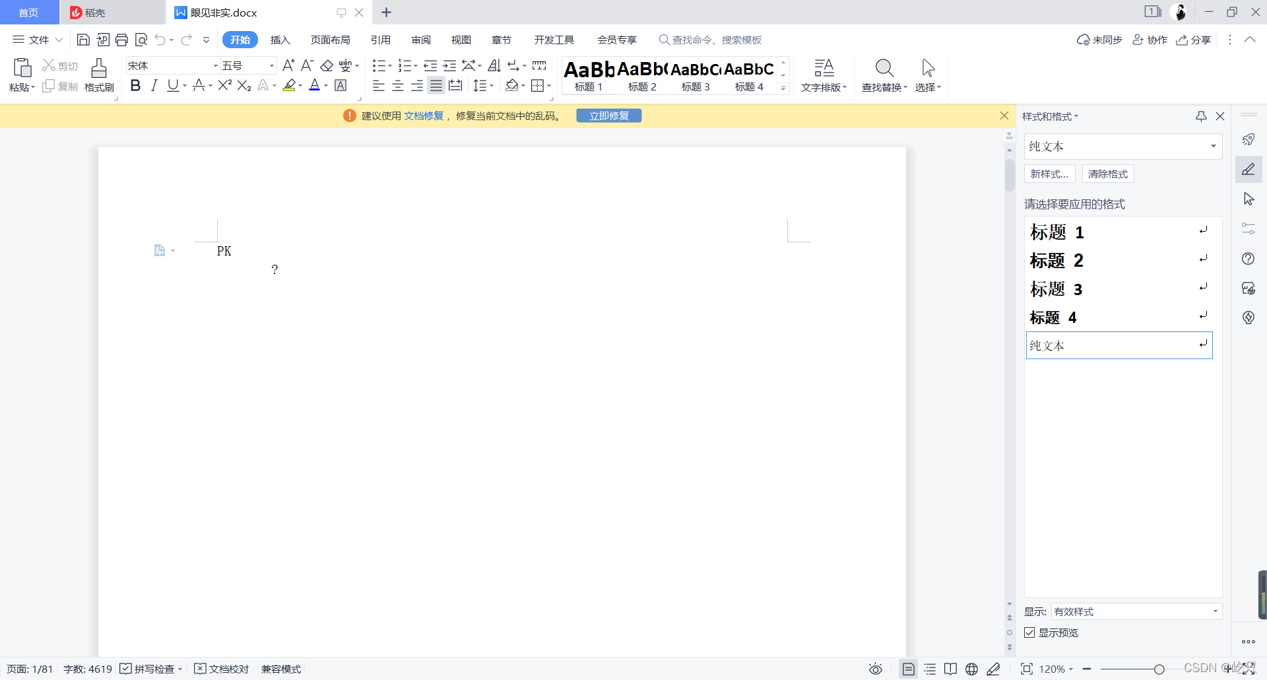Click the zoom slider handle
The image size is (1267, 680).
point(1159,669)
